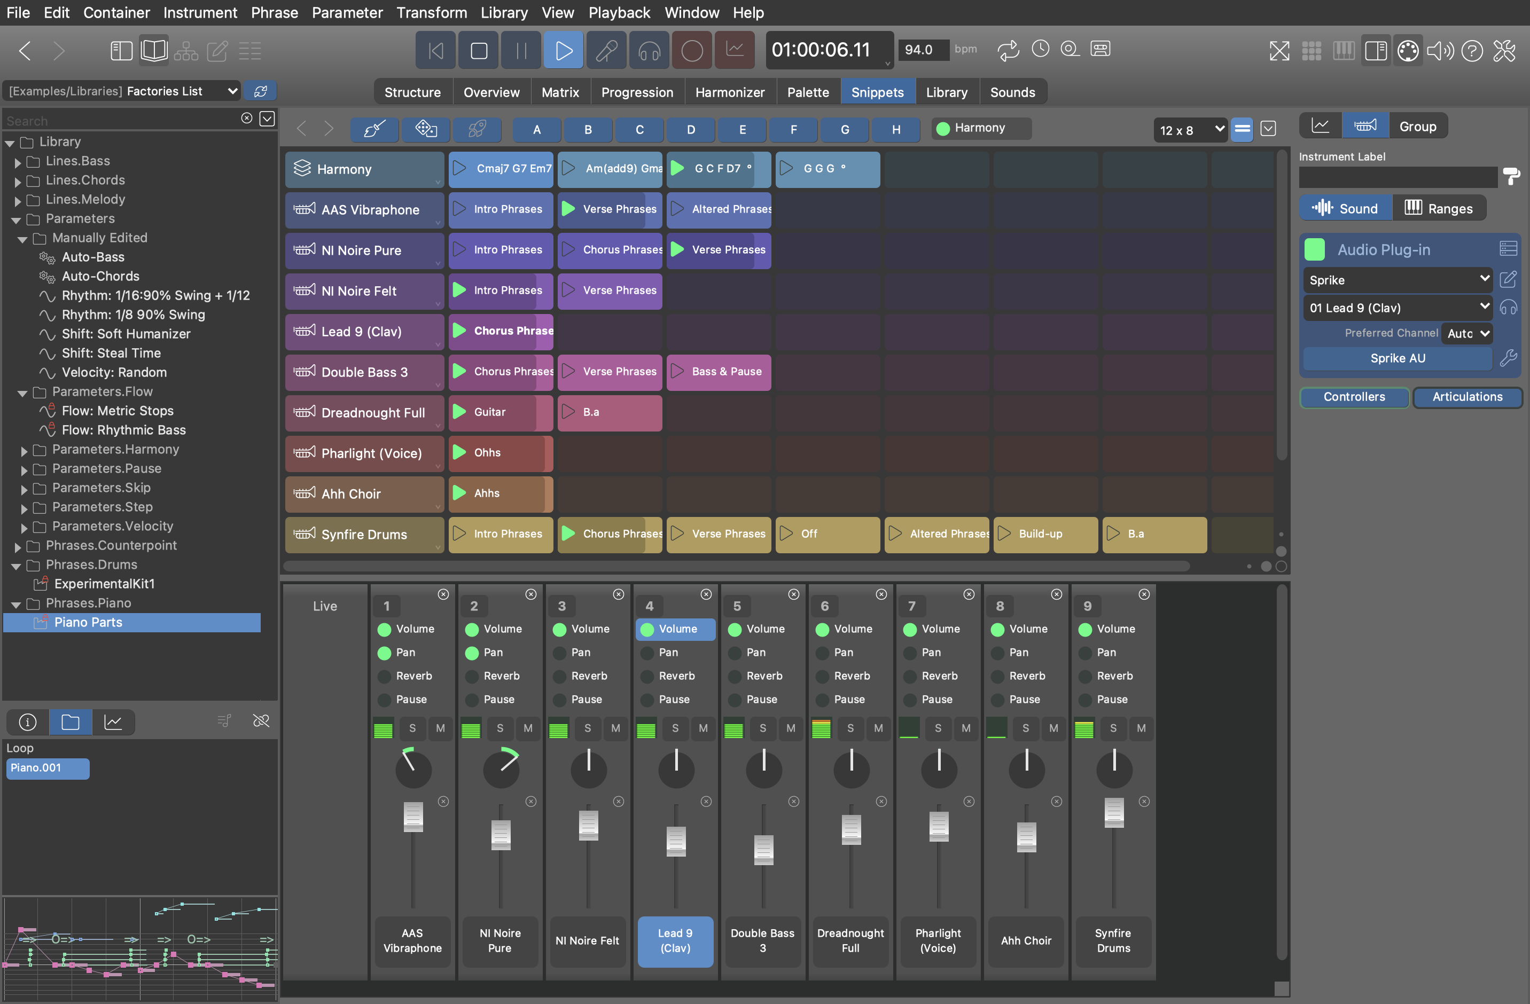
Task: Click the Synfire Drums volume fader
Action: tap(1113, 812)
